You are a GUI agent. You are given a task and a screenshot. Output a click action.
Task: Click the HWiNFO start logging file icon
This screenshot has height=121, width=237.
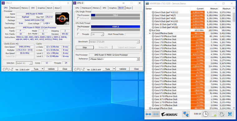pyautogui.click(x=214, y=114)
